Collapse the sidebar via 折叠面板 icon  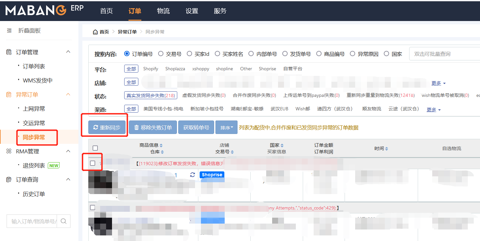click(x=9, y=30)
